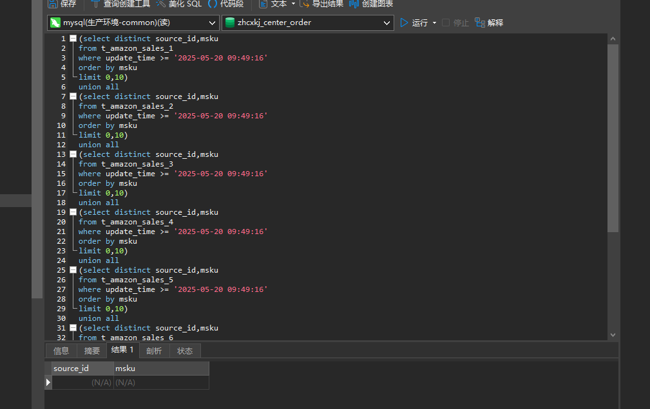Collapse the select block at line 19

[73, 212]
